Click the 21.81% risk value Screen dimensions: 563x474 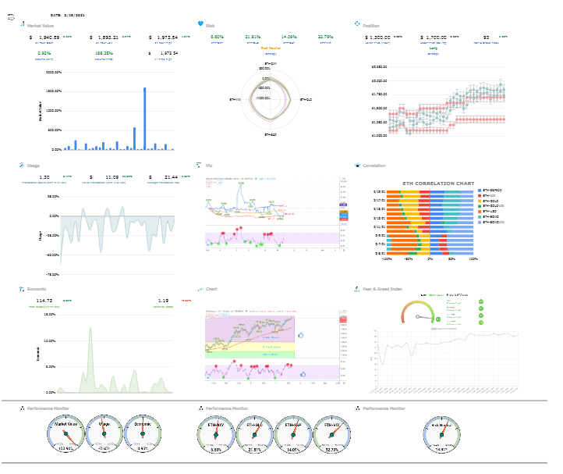pos(253,37)
